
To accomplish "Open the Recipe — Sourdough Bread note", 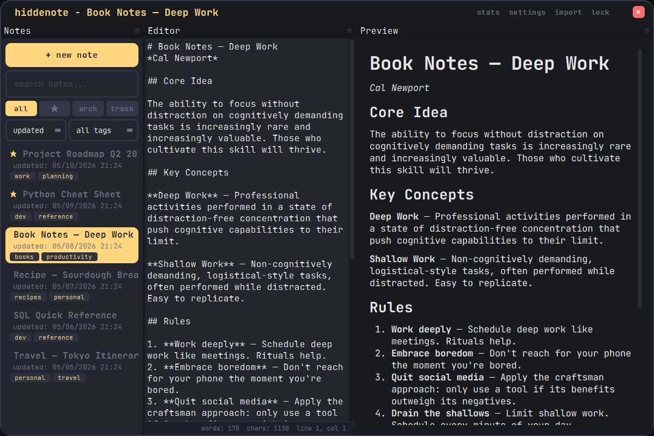I will [72, 285].
